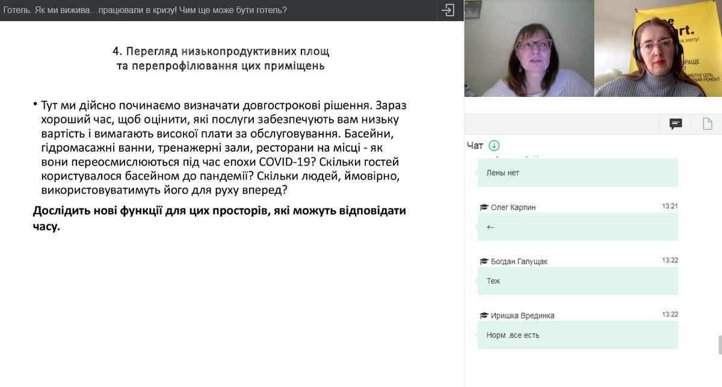This screenshot has height=387, width=722.
Task: Click the green scroll-down arrow beside Чат
Action: [494, 145]
